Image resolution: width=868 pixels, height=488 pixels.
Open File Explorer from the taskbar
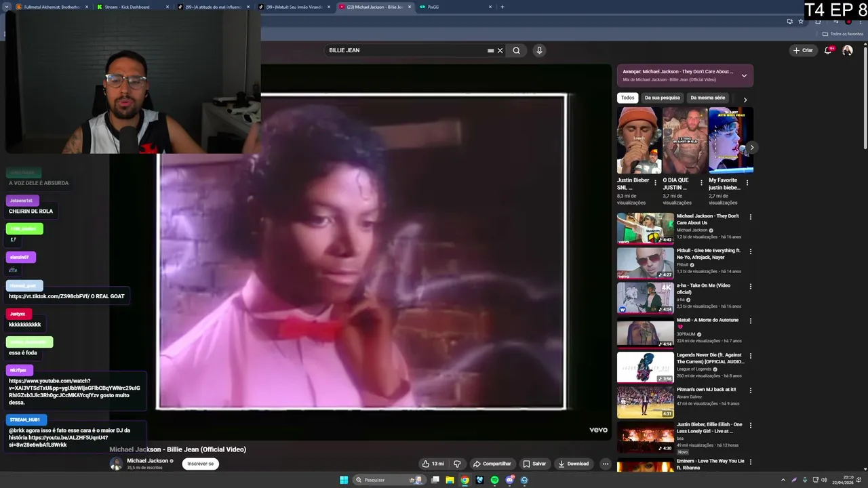pyautogui.click(x=450, y=480)
